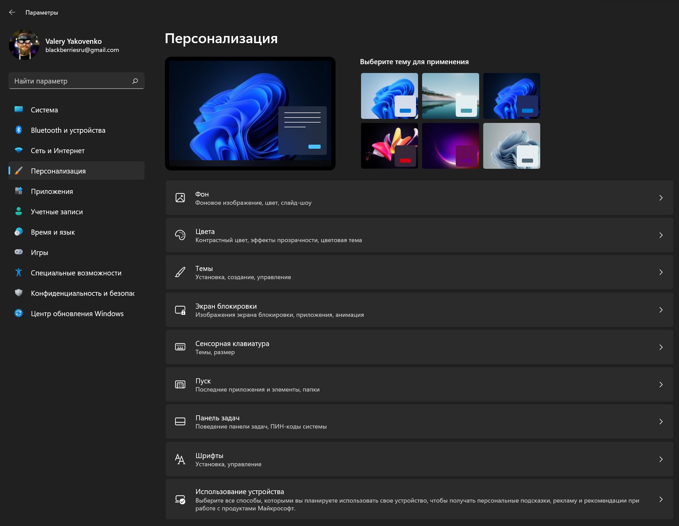The image size is (679, 526).
Task: Click the search magnifier icon
Action: point(135,81)
